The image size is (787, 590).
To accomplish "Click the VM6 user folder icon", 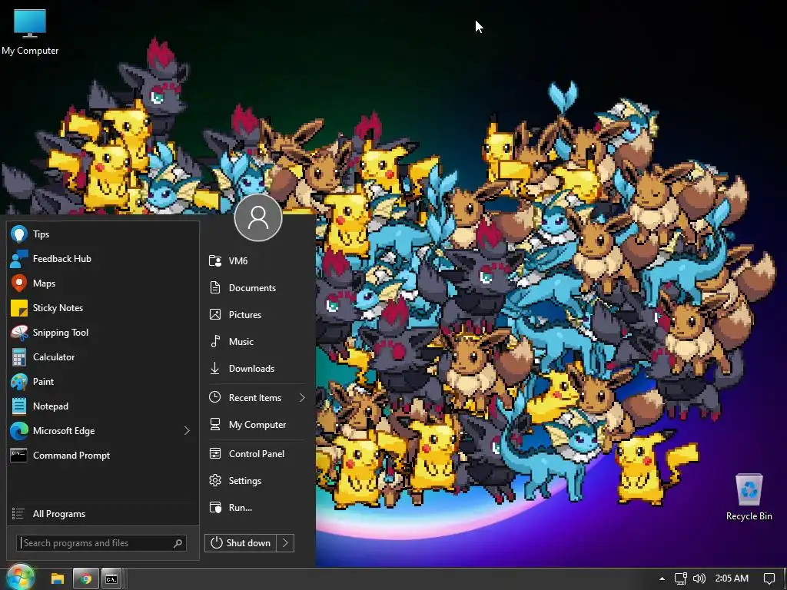I will 215,260.
